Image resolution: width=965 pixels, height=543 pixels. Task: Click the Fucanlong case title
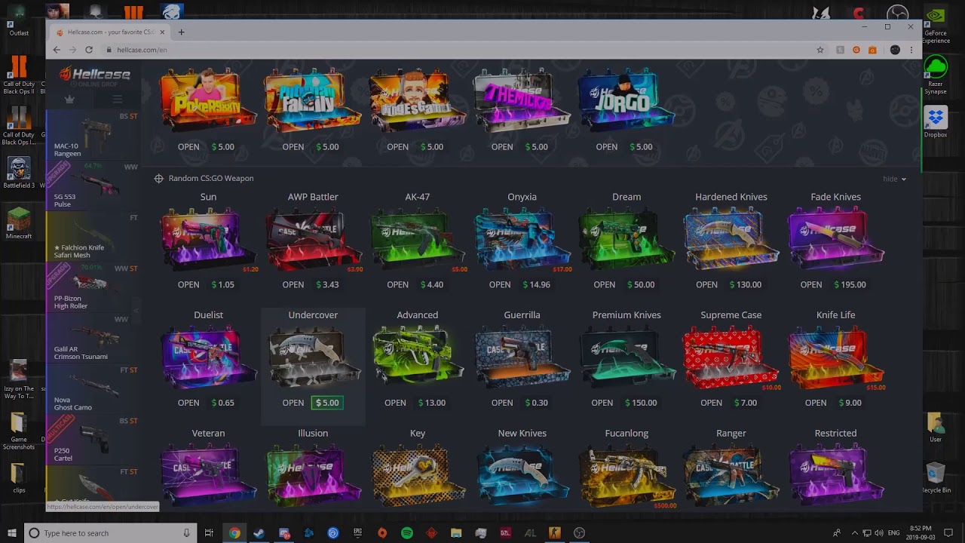point(626,434)
